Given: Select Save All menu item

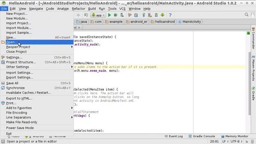Looking at the screenshot, I should 37,83.
